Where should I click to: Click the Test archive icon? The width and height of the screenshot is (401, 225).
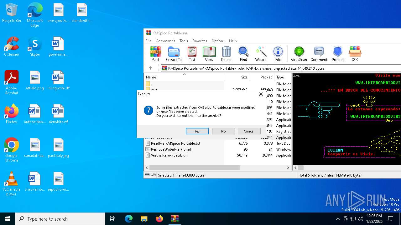tap(192, 54)
